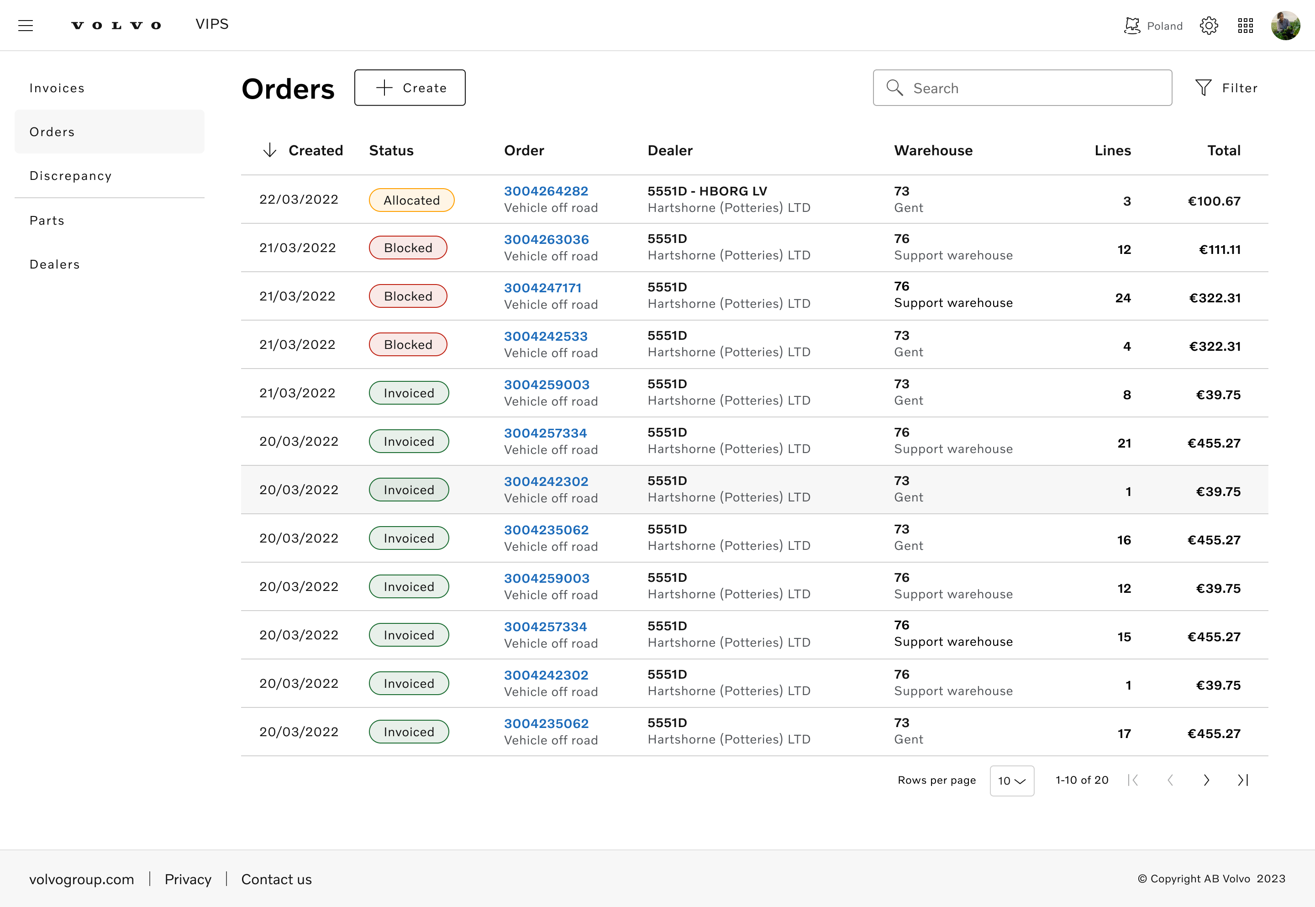Jump to the last page of orders
Screen dimensions: 1315x907
(1243, 780)
